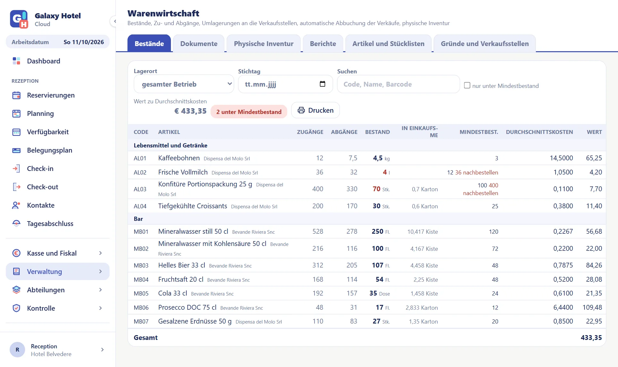Click the Tagesabschluss icon
The width and height of the screenshot is (618, 367).
[x=16, y=224]
